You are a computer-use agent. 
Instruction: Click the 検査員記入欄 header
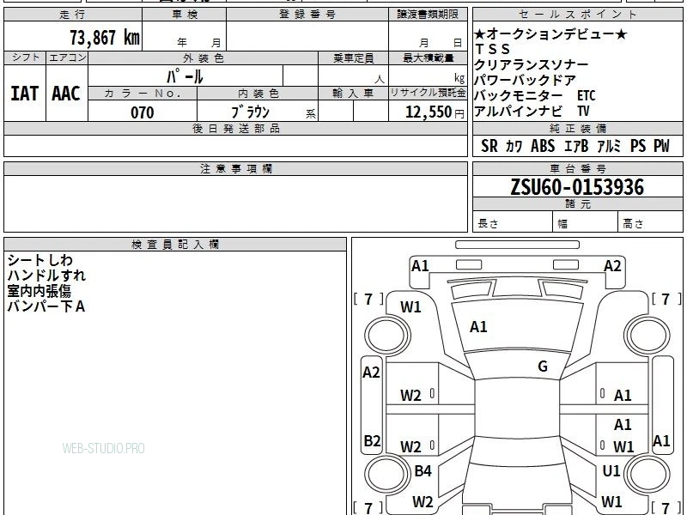click(175, 245)
